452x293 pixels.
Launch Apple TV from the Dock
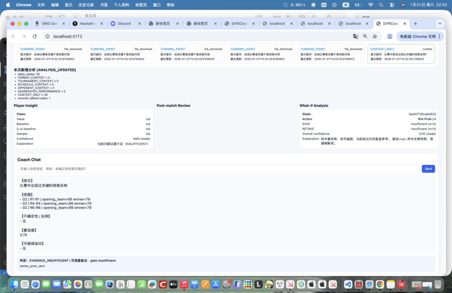(x=173, y=285)
